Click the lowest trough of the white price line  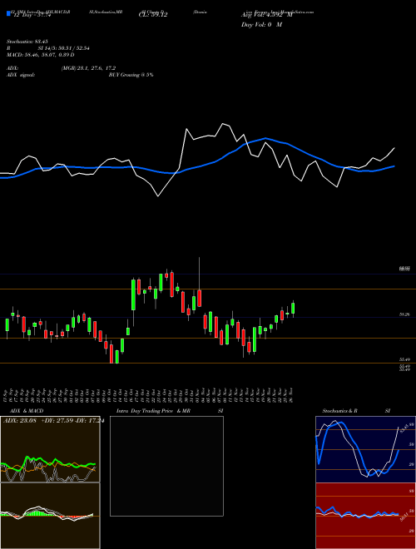(x=158, y=196)
